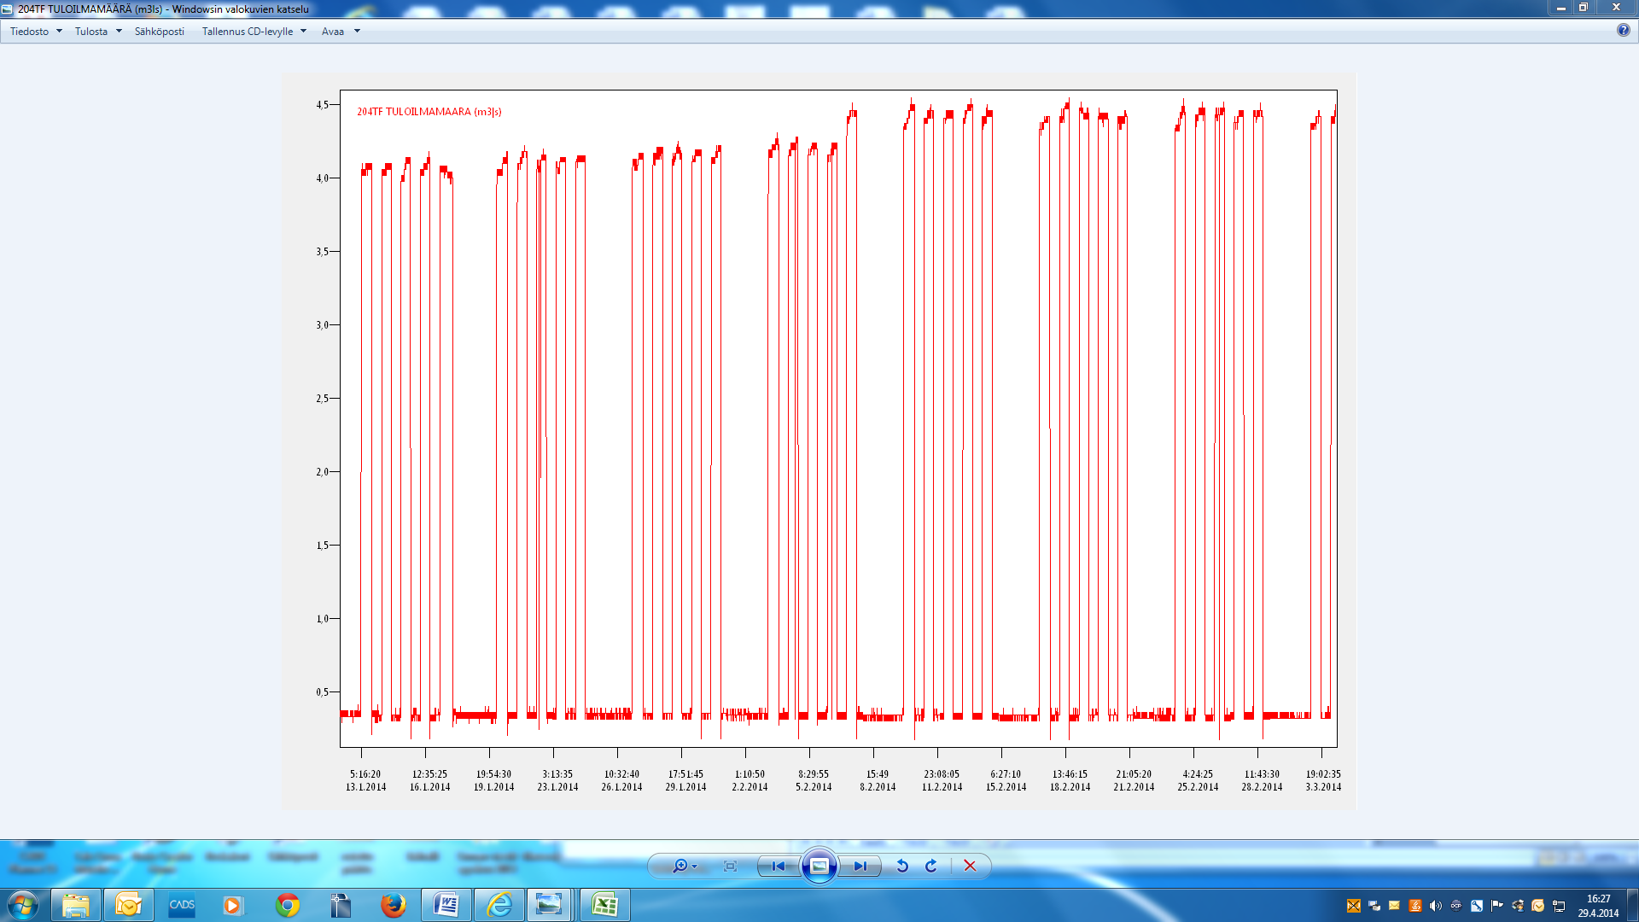Open the help question mark icon
Screen dimensions: 1639x922
click(1623, 31)
